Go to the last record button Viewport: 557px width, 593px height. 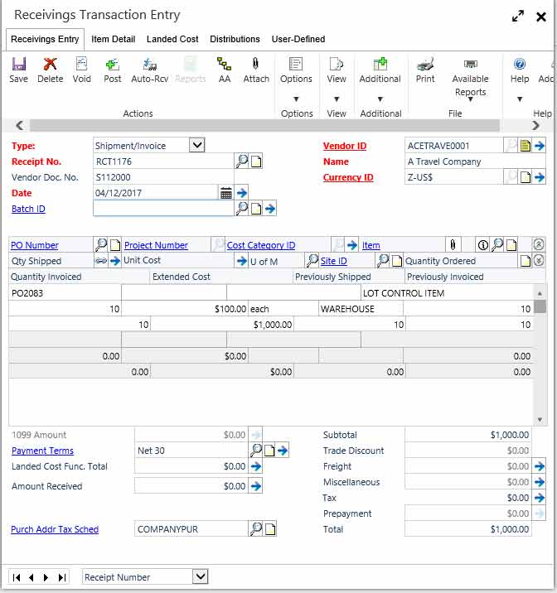pyautogui.click(x=62, y=577)
